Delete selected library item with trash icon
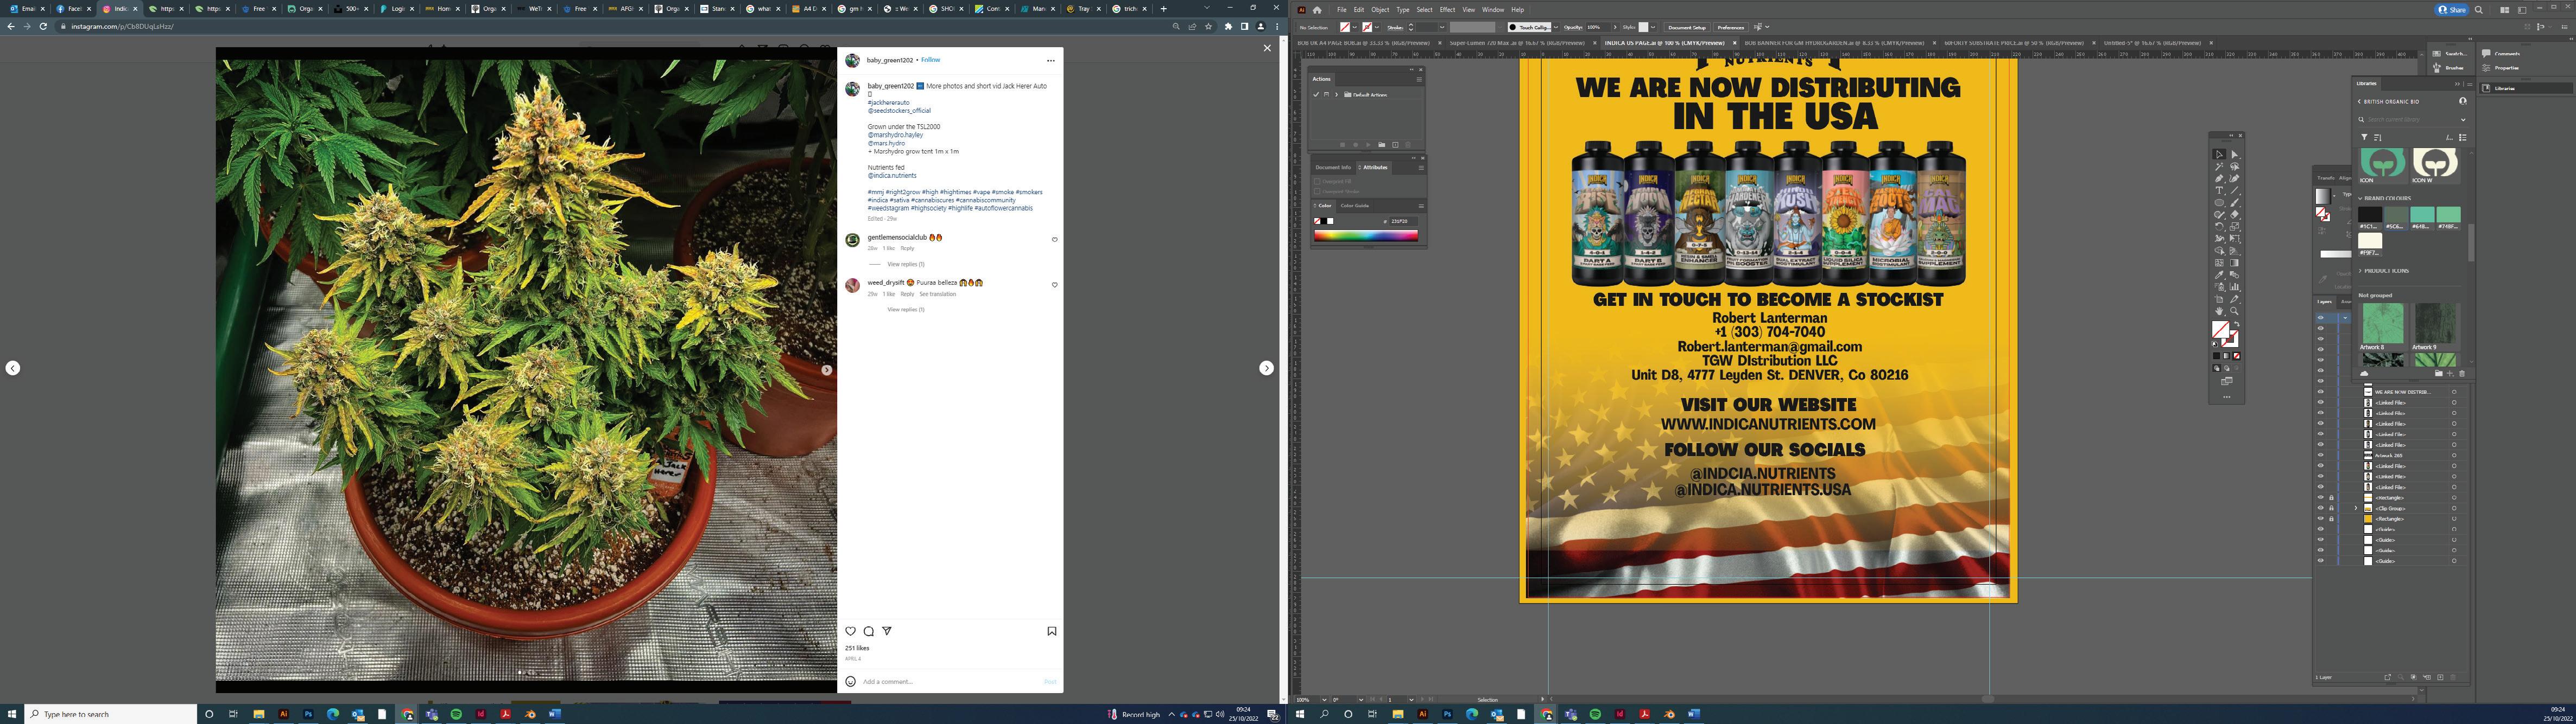The image size is (2576, 724). pyautogui.click(x=2462, y=374)
